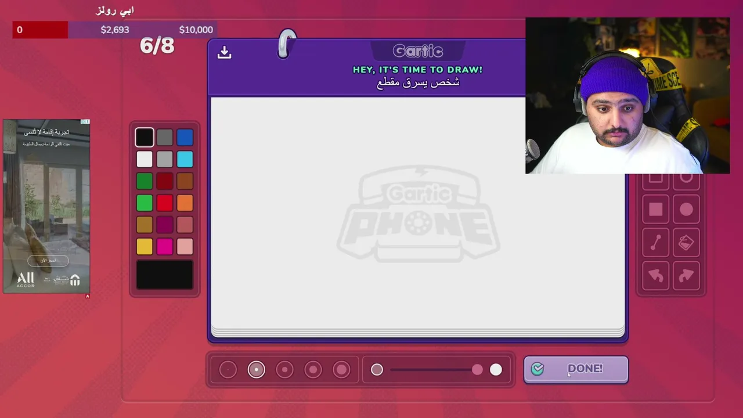
Task: Open the large current-color box under the palette
Action: point(165,275)
